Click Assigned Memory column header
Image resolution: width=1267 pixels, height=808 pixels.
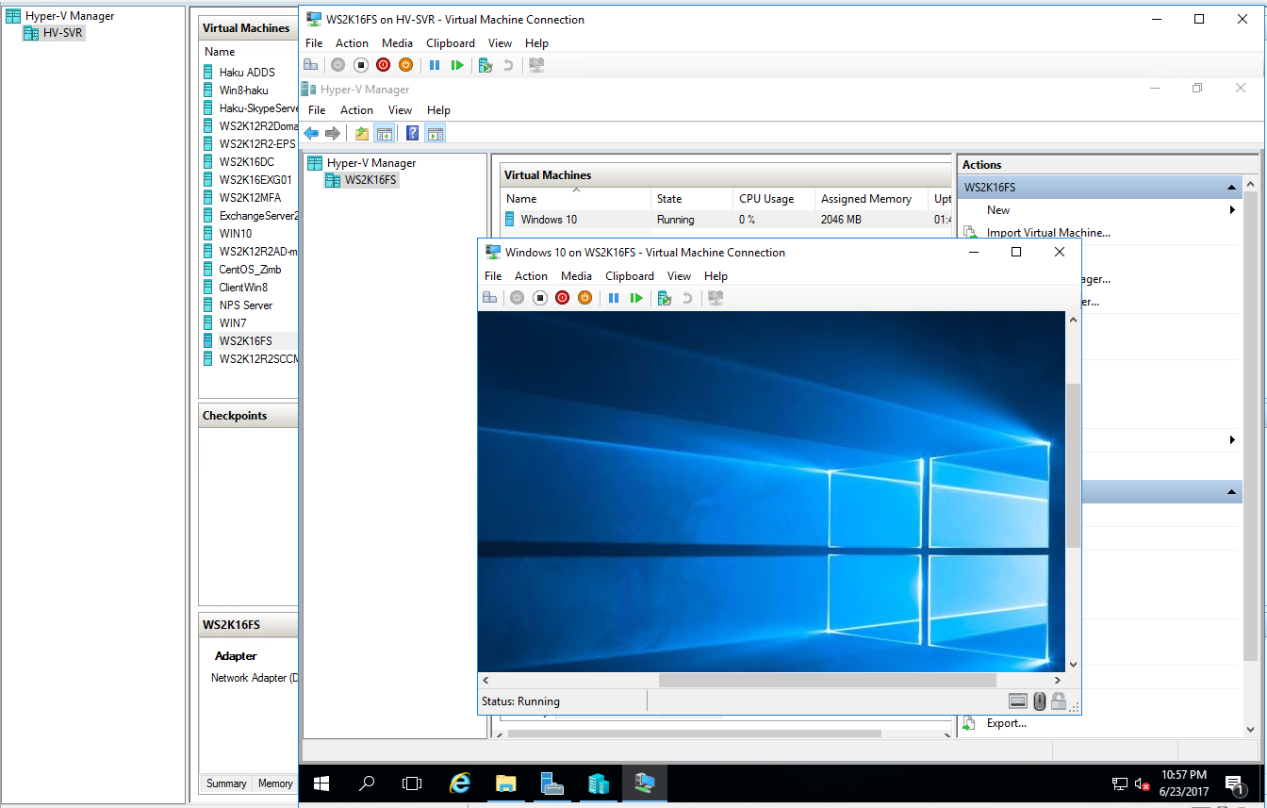871,199
